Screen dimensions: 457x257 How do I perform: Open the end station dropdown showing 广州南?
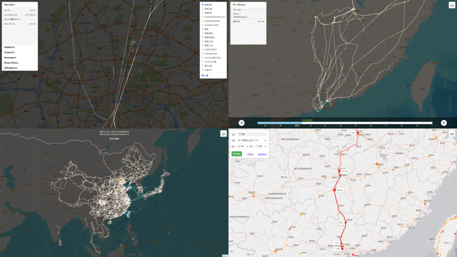[261, 146]
